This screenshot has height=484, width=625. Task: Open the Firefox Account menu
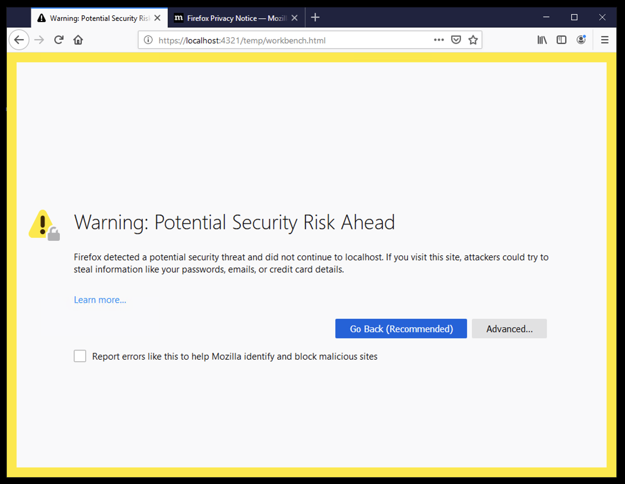(x=581, y=40)
